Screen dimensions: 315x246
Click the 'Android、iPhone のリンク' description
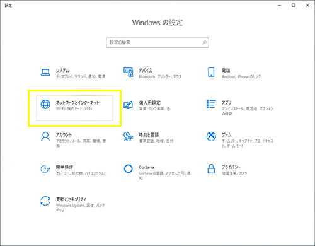click(241, 77)
